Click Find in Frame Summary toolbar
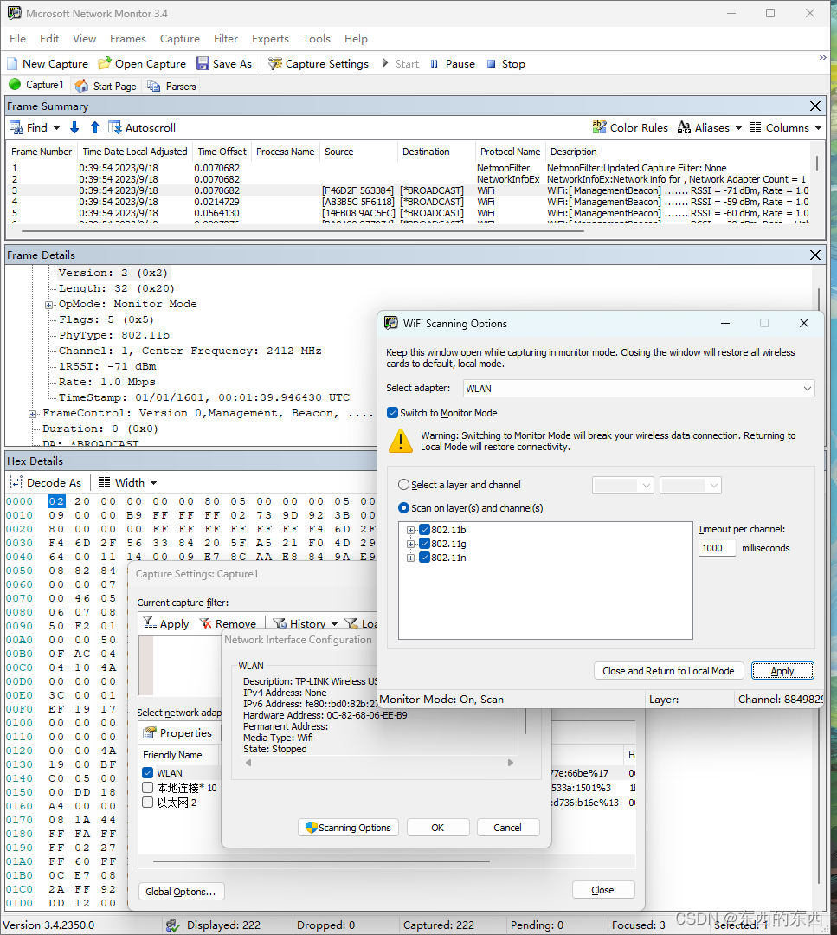This screenshot has height=935, width=837. pyautogui.click(x=35, y=127)
